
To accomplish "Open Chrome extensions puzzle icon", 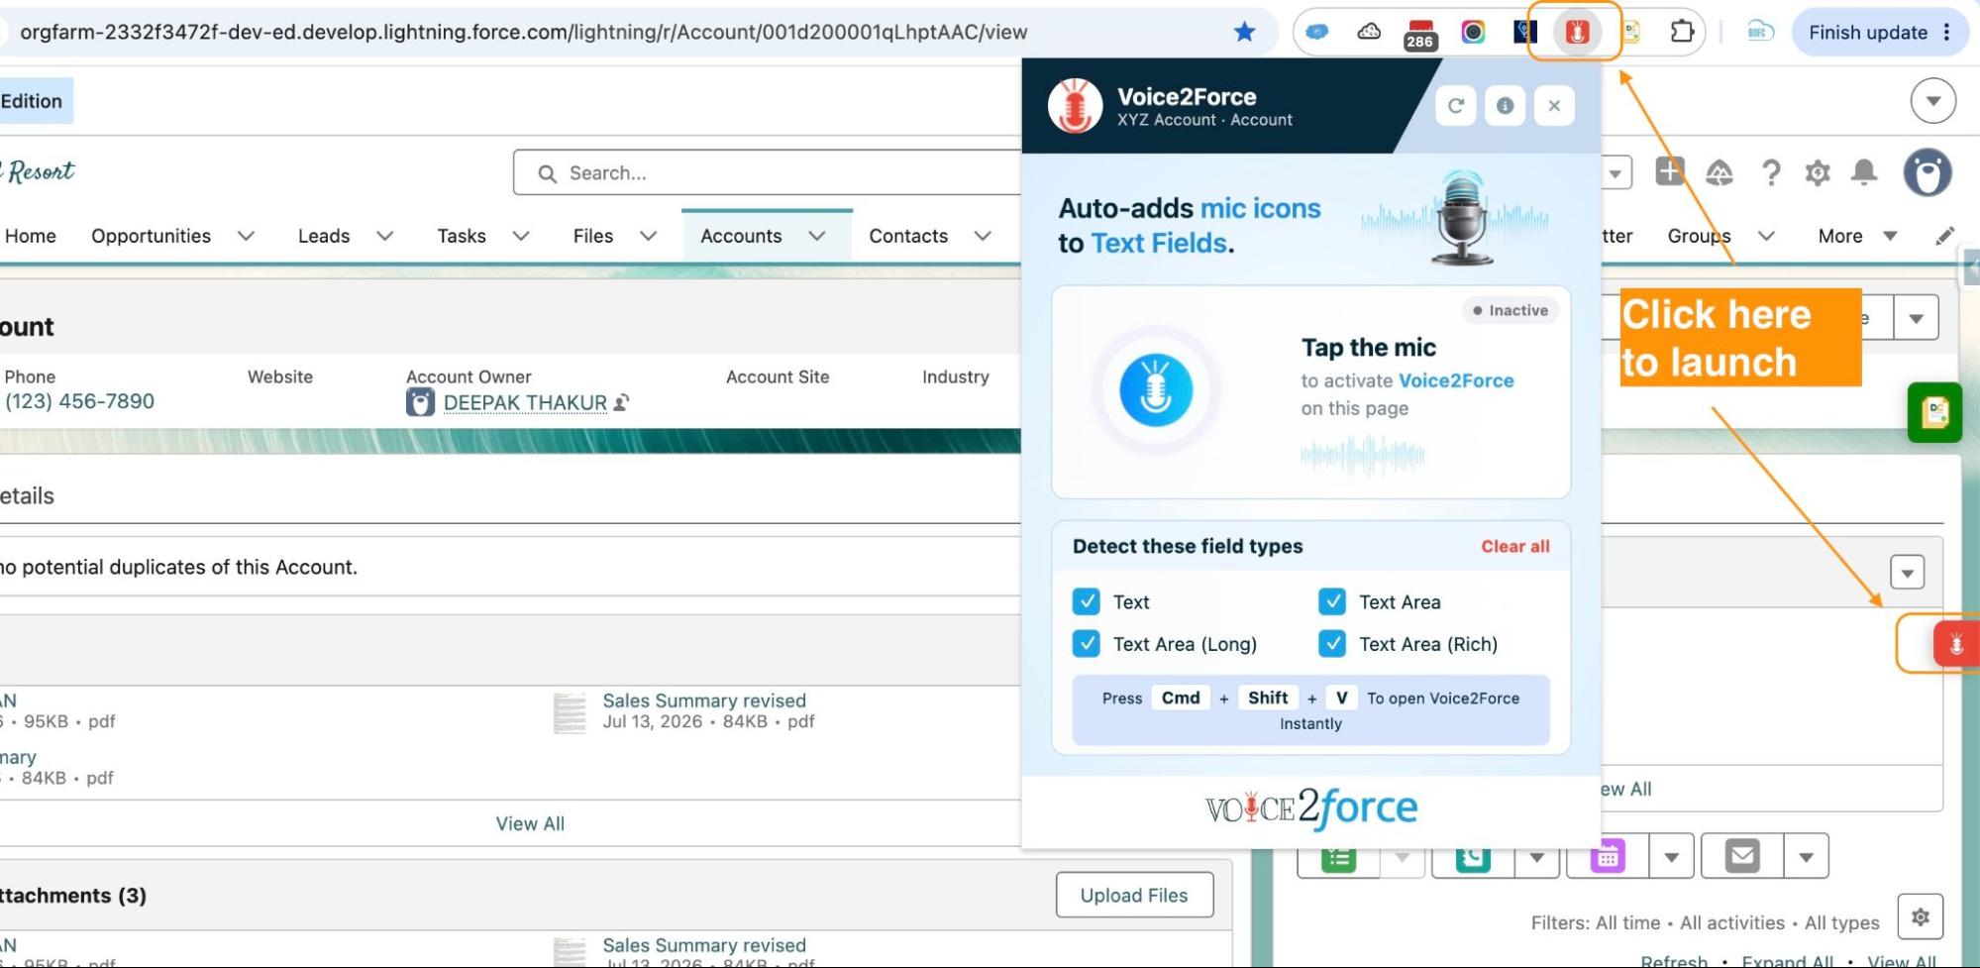I will pyautogui.click(x=1682, y=32).
